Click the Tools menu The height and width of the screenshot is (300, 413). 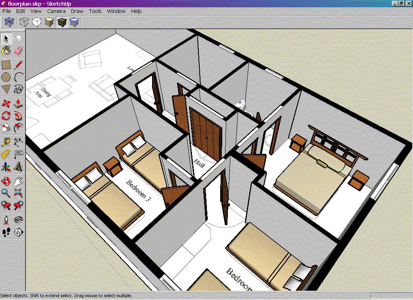(95, 11)
